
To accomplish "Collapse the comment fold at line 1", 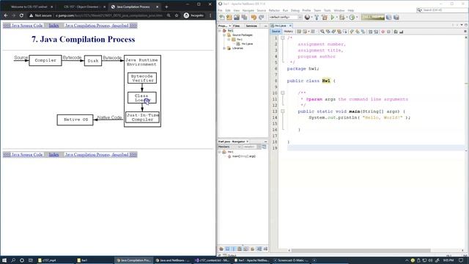I will (x=283, y=37).
